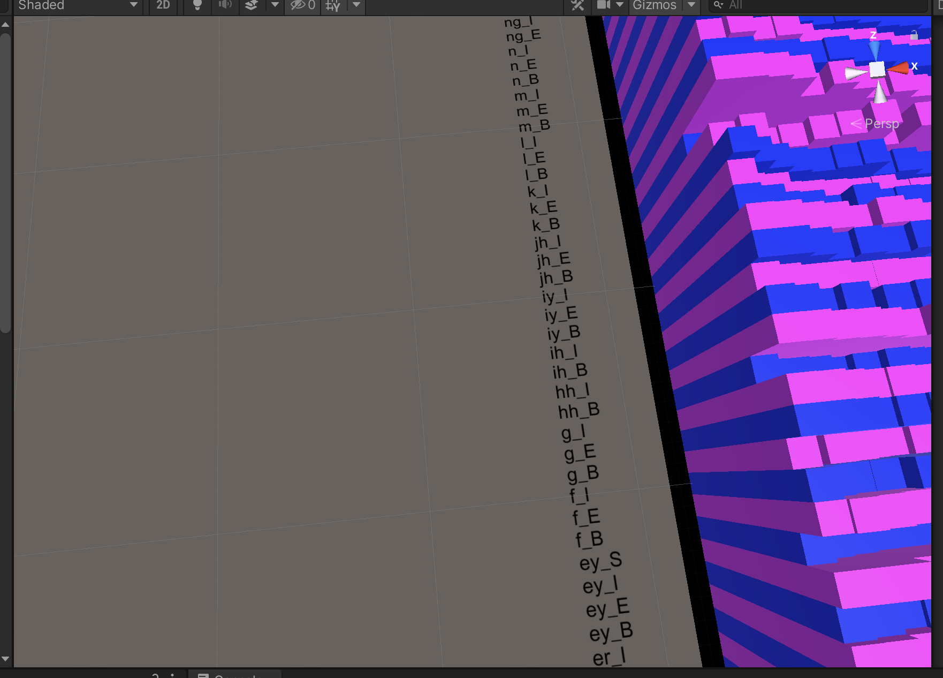
Task: Toggle scene lighting bulb icon
Action: (197, 5)
